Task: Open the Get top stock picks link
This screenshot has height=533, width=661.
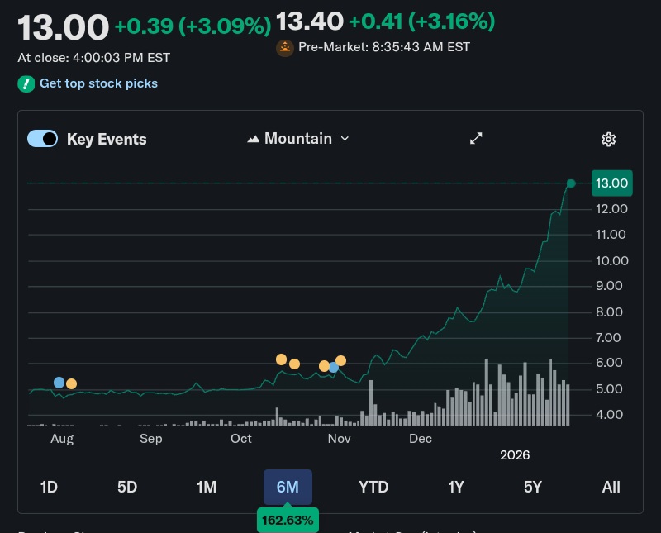Action: 98,83
